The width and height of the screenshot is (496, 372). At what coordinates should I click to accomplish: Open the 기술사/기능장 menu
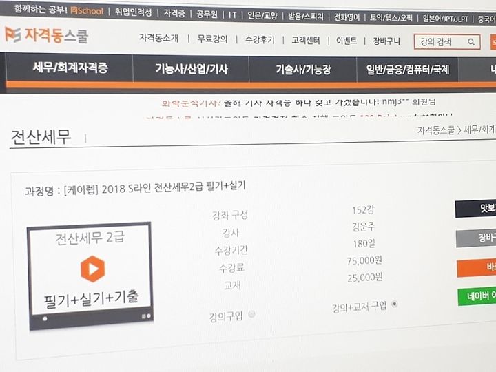coord(303,70)
